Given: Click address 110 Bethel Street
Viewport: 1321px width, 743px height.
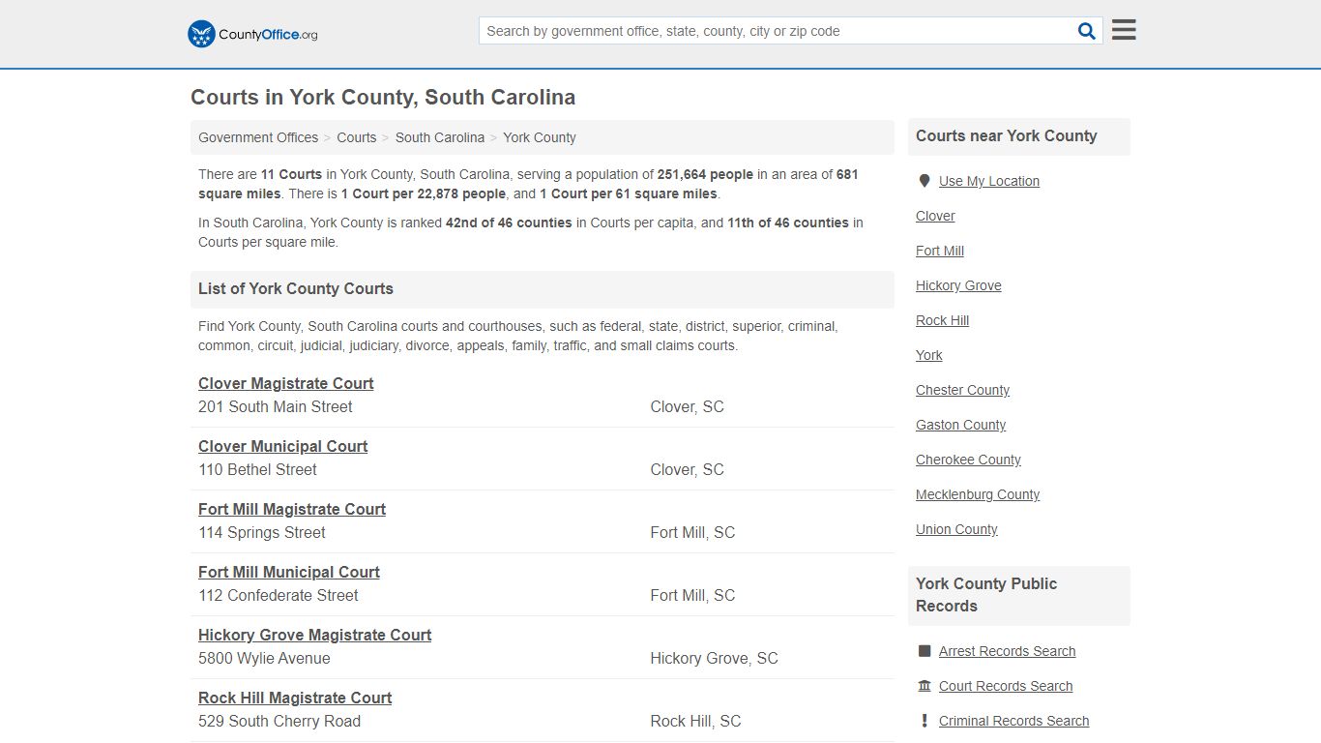Looking at the screenshot, I should (x=257, y=469).
